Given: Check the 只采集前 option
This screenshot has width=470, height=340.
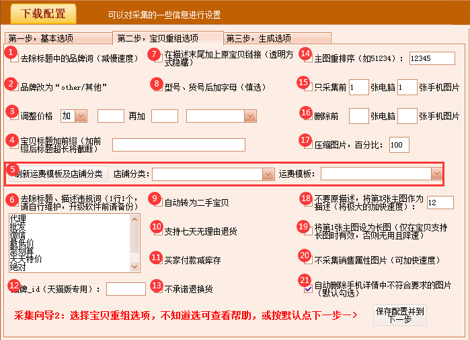Looking at the screenshot, I should coord(308,87).
